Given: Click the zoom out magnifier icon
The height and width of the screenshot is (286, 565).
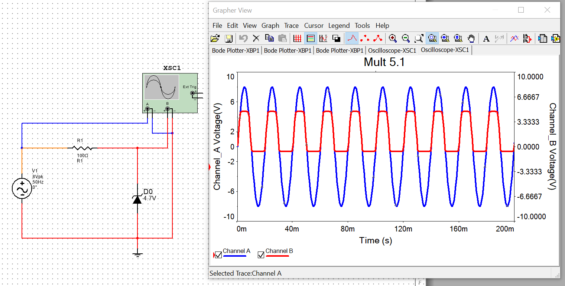Looking at the screenshot, I should click(406, 38).
